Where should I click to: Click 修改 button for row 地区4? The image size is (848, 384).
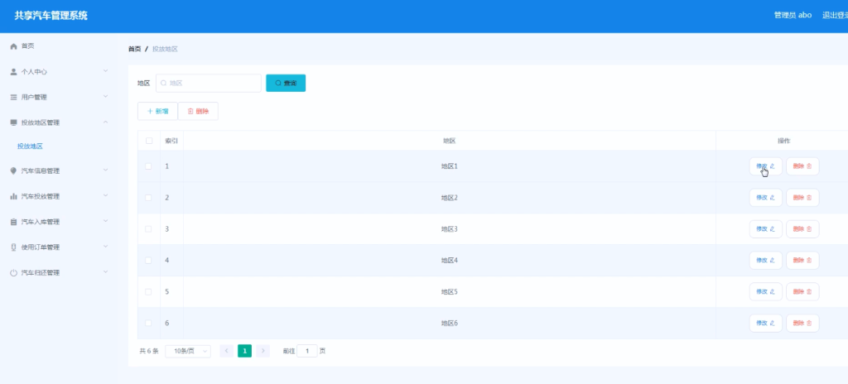765,261
